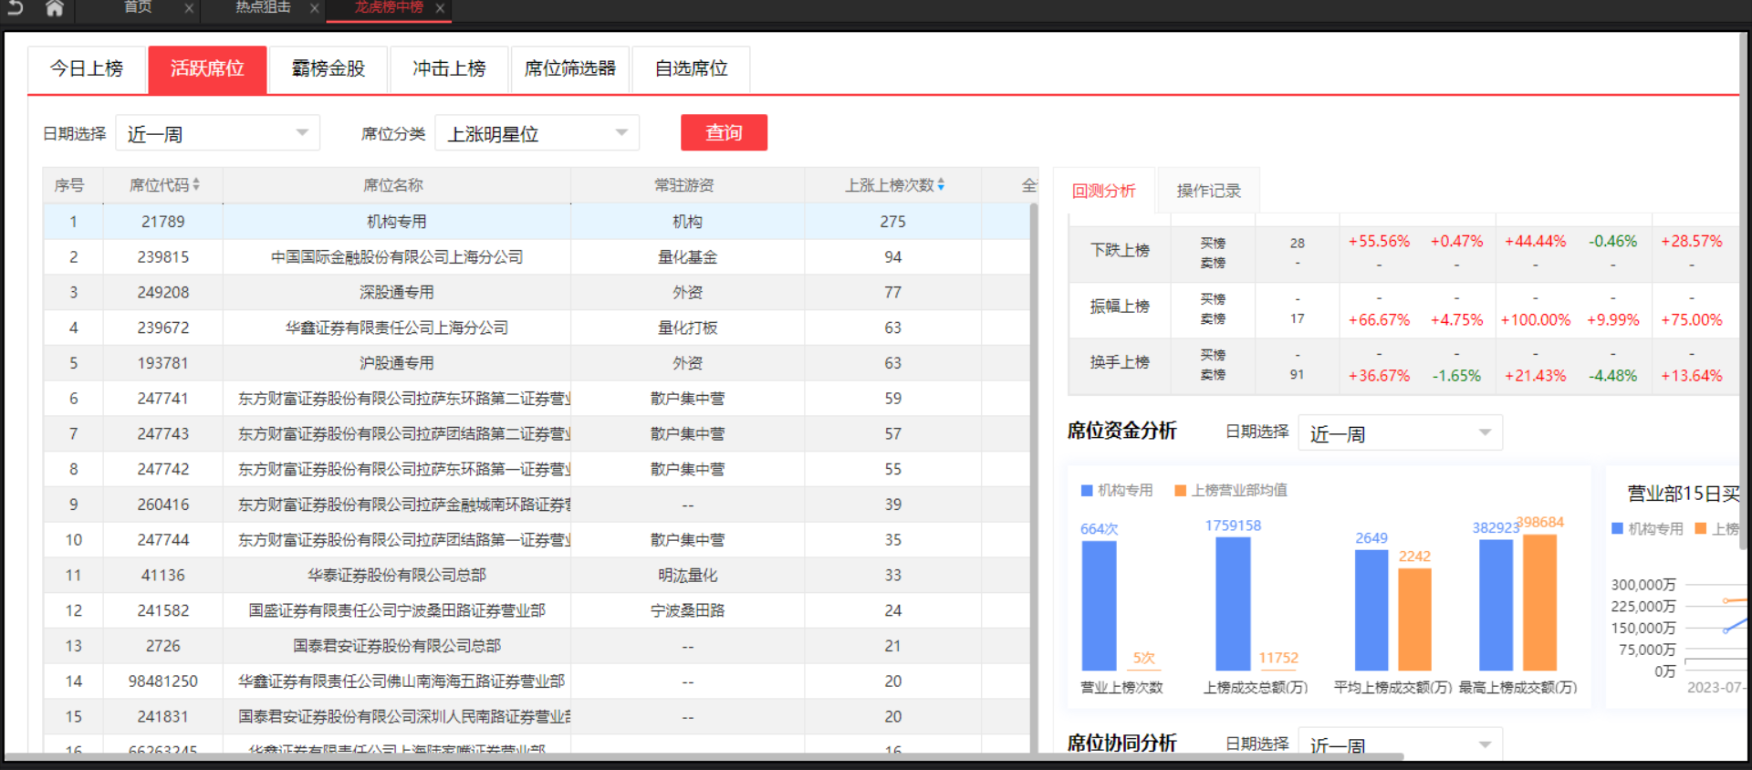Click the +100.00% value in 振幅上榜 row
This screenshot has width=1752, height=770.
click(x=1536, y=320)
